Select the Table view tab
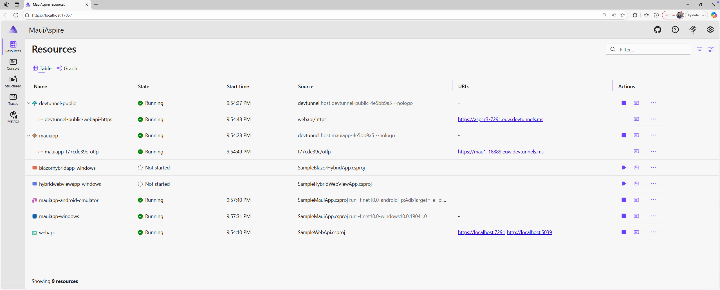The height and width of the screenshot is (290, 720). pyautogui.click(x=42, y=69)
